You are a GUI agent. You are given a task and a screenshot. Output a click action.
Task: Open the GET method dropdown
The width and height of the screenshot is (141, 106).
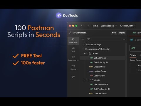135,48
